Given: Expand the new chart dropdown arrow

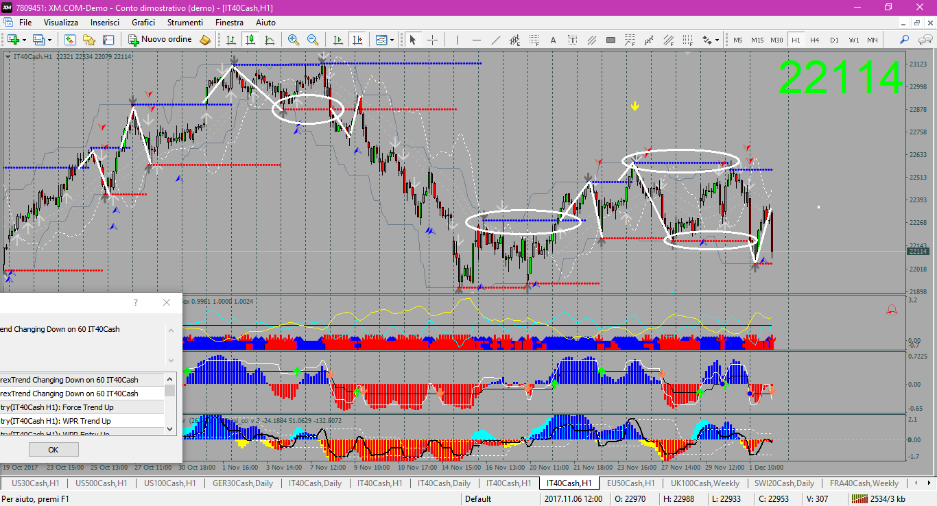Looking at the screenshot, I should click(x=25, y=40).
